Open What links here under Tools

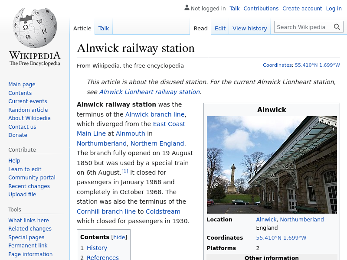29,220
